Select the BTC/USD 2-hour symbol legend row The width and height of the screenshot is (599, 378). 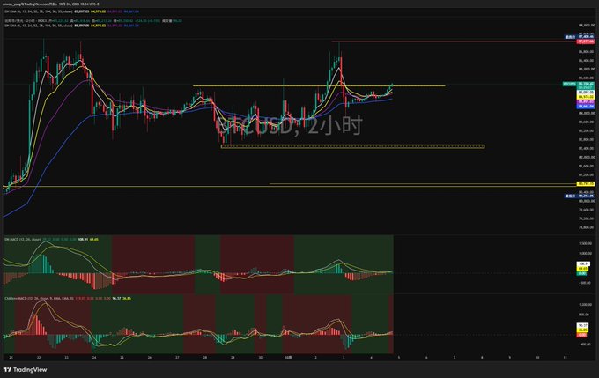[93, 20]
